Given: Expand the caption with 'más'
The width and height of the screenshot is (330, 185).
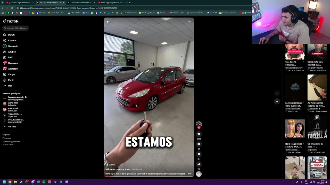Looking at the screenshot, I should (x=190, y=174).
